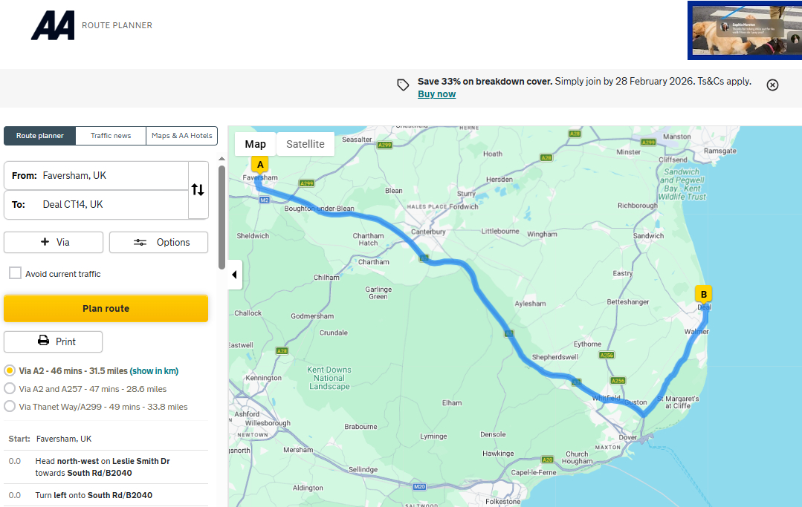This screenshot has height=507, width=802.
Task: Select the Via A2 route option
Action: point(10,370)
